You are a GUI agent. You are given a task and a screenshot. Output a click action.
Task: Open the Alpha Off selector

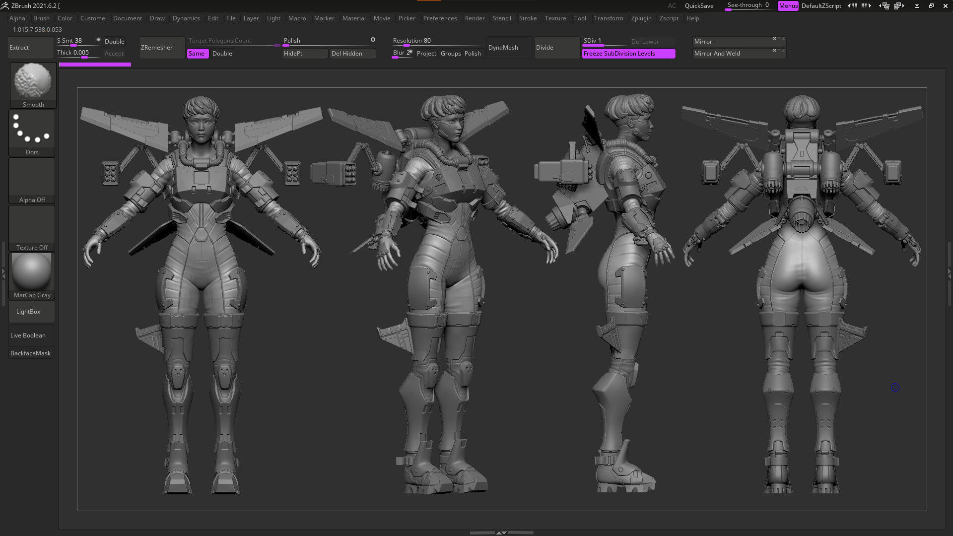32,180
